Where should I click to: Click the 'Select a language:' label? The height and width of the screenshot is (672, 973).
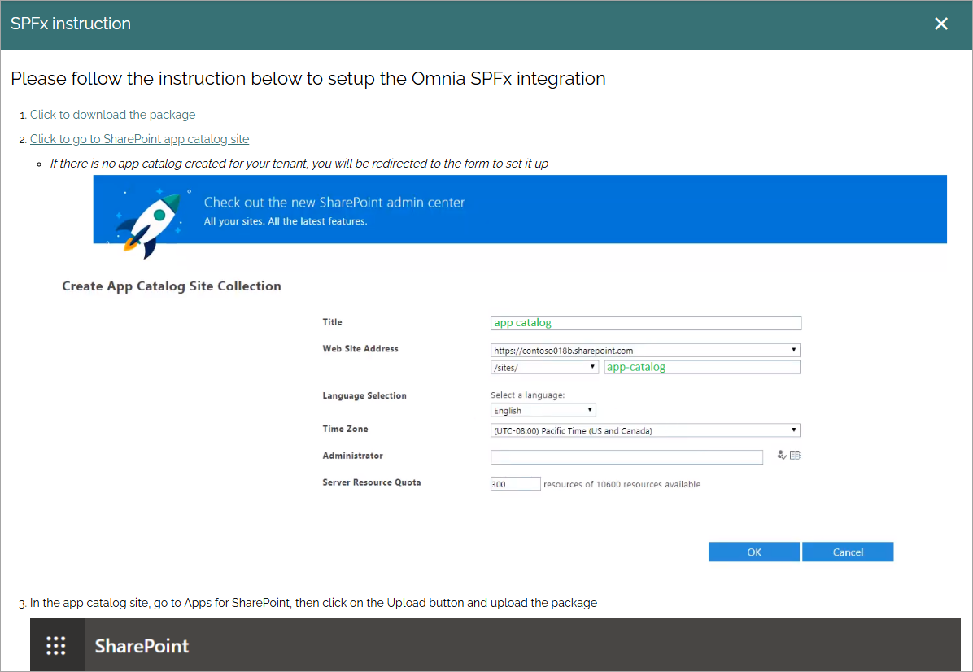527,395
